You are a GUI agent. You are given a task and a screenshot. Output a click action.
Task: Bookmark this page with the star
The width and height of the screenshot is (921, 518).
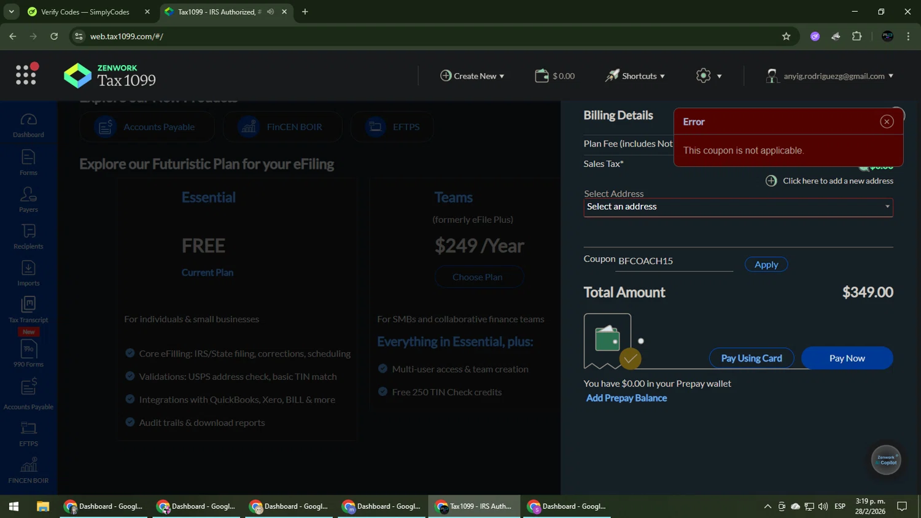[786, 36]
